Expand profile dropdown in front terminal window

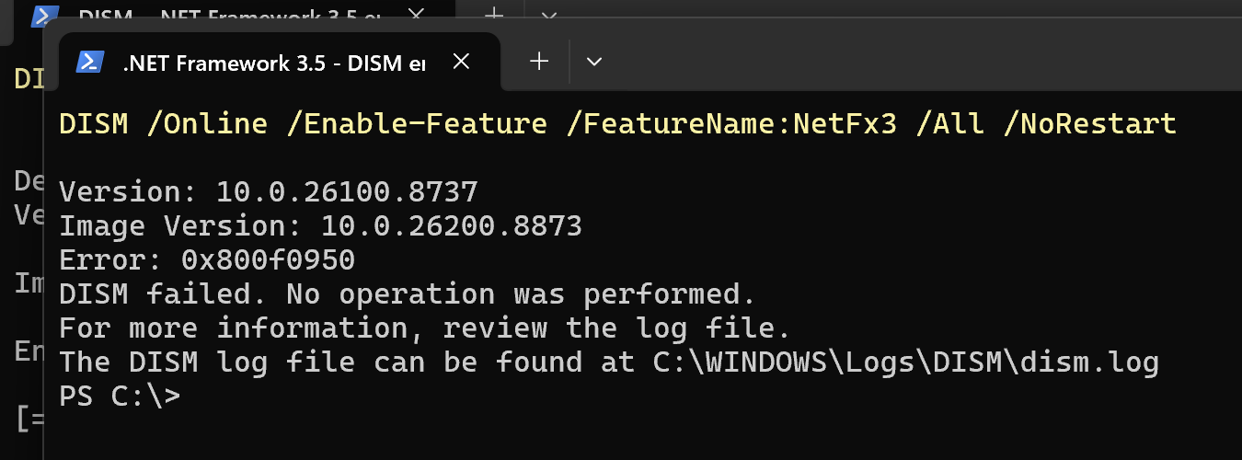[594, 62]
